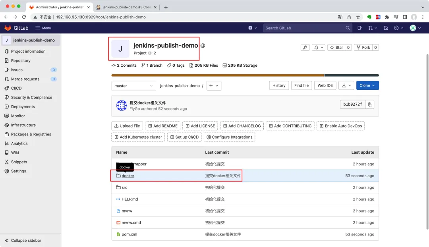Open Settings in sidebar

pos(18,171)
